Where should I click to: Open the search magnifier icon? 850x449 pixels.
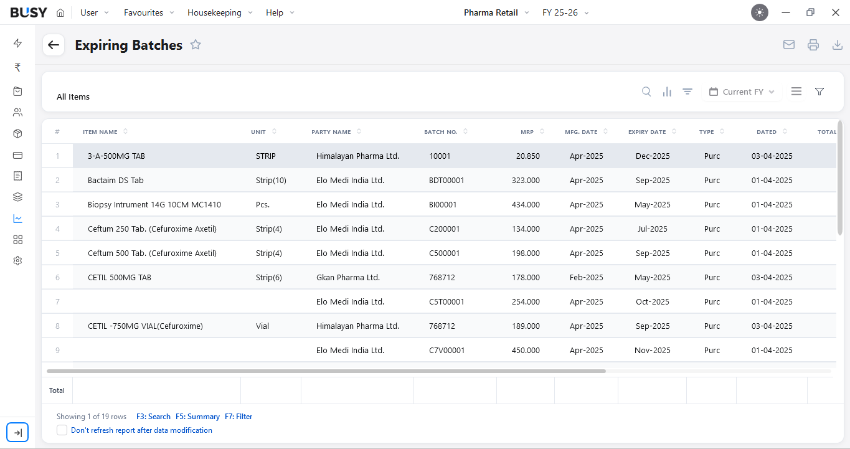(x=646, y=92)
